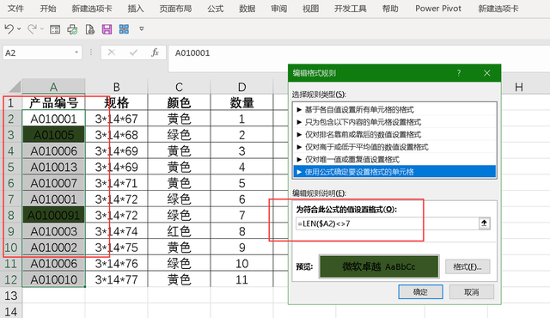Click the 确定 button
The height and width of the screenshot is (318, 550).
coord(420,291)
